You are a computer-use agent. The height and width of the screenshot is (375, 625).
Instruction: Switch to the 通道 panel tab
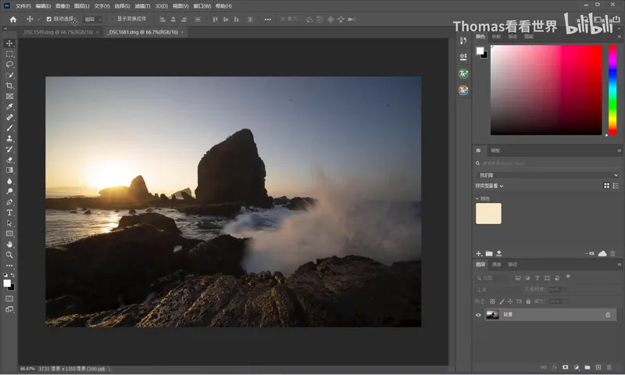496,265
